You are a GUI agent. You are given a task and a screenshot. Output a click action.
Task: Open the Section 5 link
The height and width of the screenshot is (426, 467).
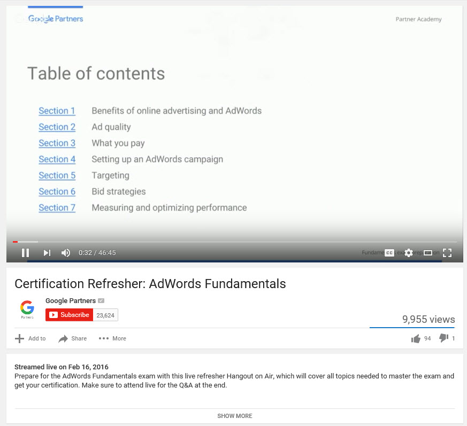57,175
